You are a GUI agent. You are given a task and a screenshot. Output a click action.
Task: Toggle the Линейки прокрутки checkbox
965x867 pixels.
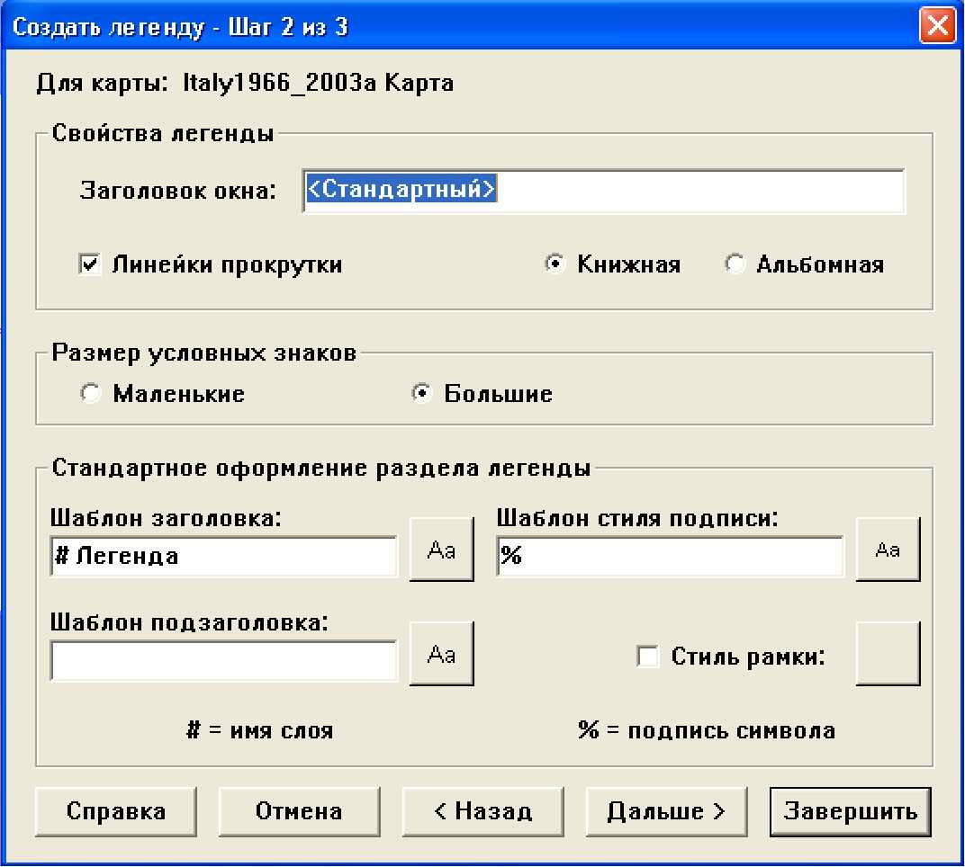(89, 265)
